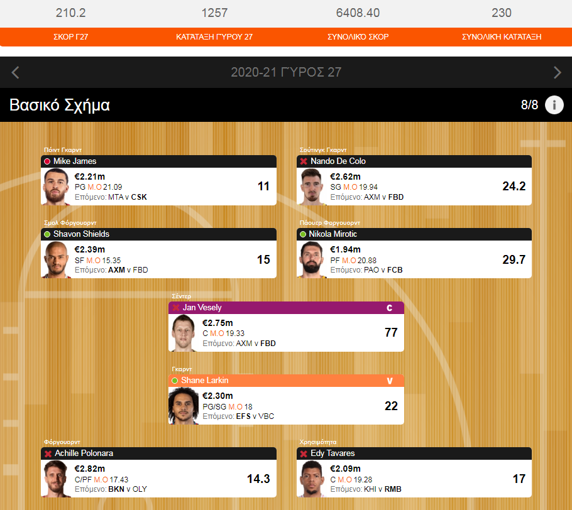Viewport: 572px width, 510px height.
Task: Open the info icon beside 8/8
Action: click(x=554, y=105)
